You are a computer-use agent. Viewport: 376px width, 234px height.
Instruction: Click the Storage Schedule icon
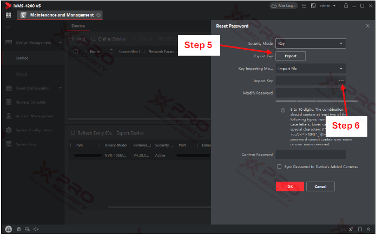coord(9,102)
